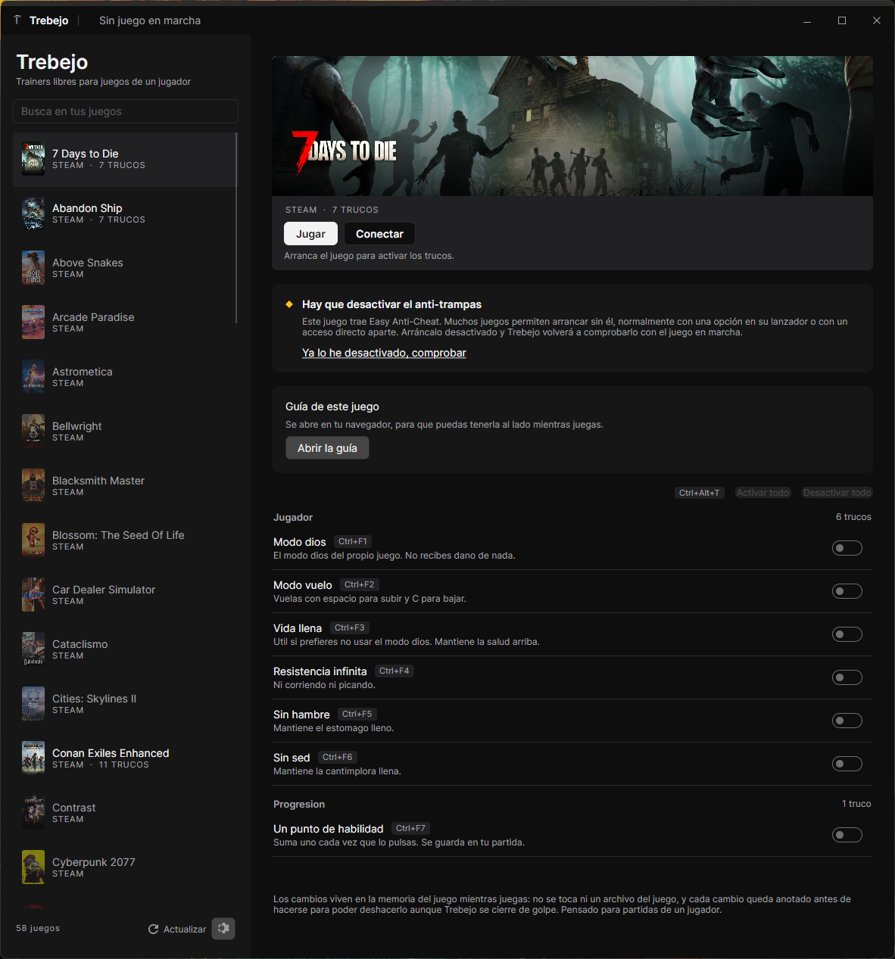Select 'Arcade Paradise' title in list
The image size is (895, 959).
pos(93,317)
